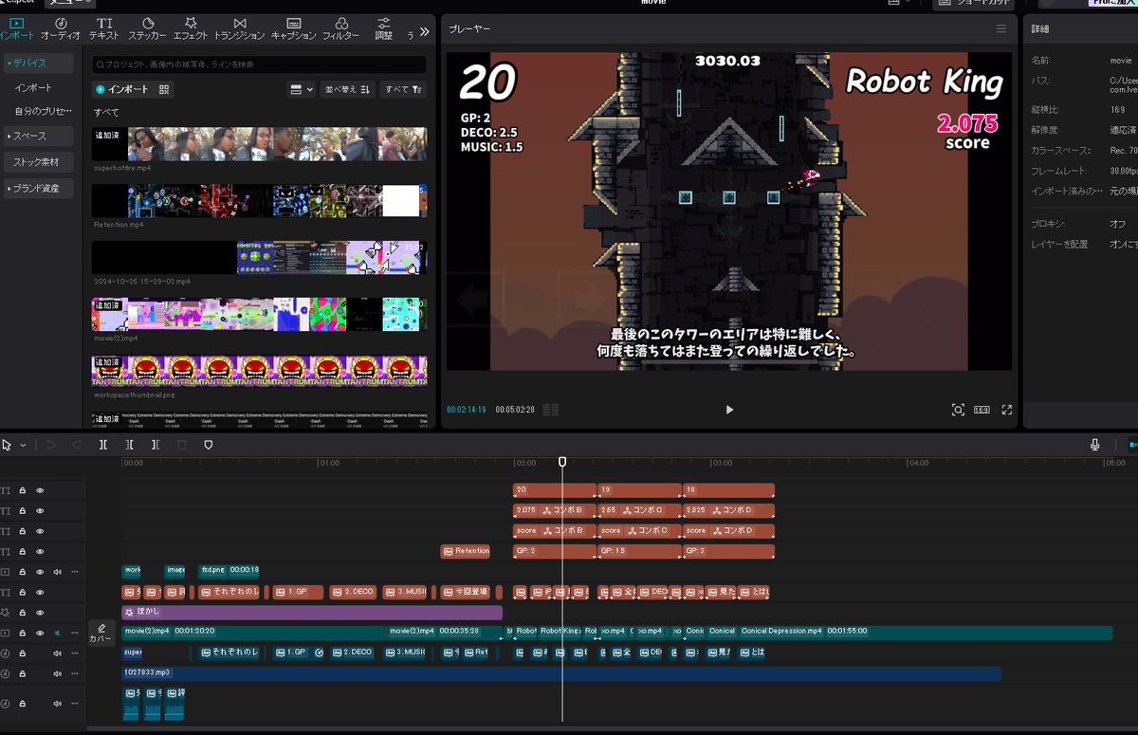Expand the ブランド資産 section
This screenshot has height=735, width=1138.
click(x=39, y=189)
